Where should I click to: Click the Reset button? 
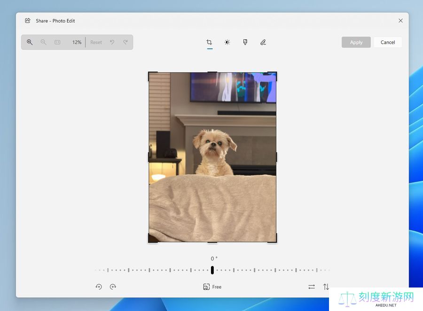pyautogui.click(x=96, y=42)
